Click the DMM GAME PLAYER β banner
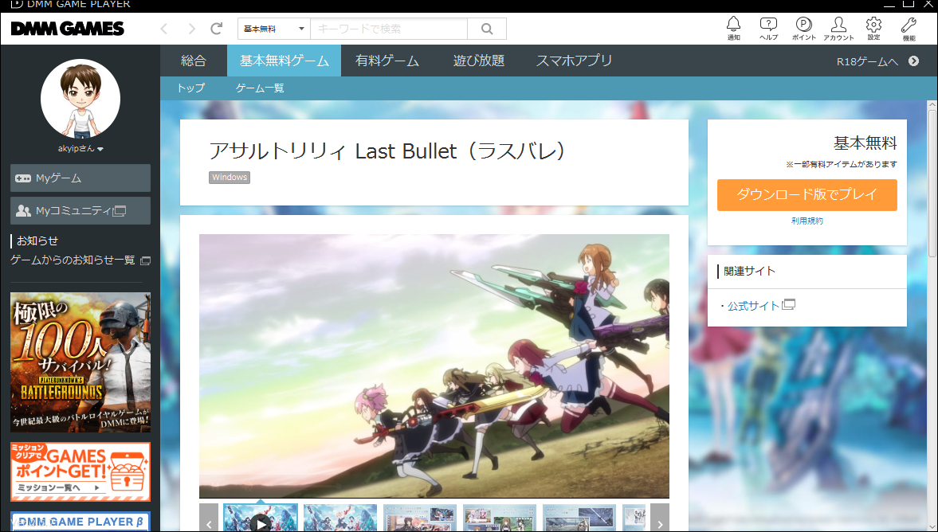 point(80,521)
